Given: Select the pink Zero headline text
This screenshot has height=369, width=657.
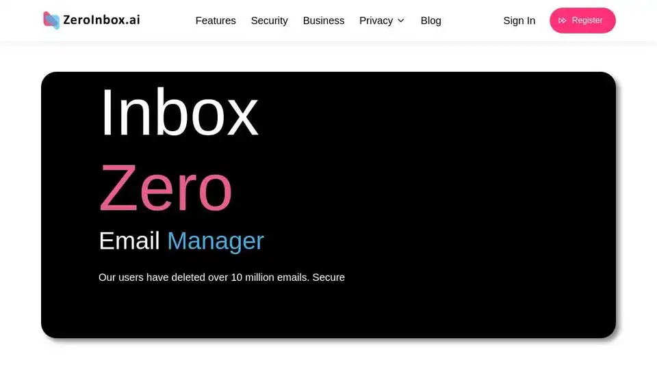Looking at the screenshot, I should click(166, 187).
